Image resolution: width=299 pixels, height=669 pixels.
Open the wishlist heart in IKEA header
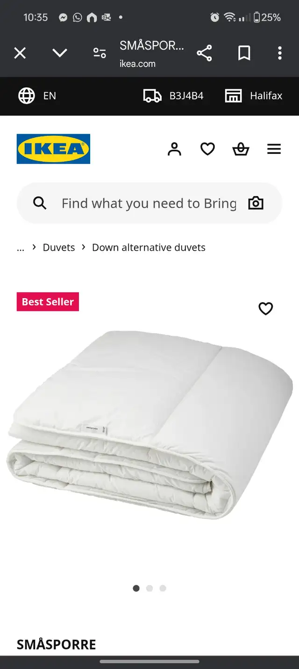click(207, 149)
